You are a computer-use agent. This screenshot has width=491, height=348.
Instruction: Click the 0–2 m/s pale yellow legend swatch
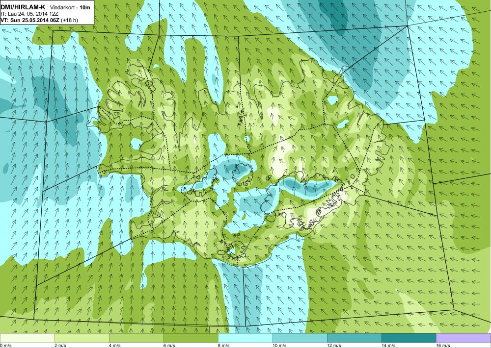(27, 338)
